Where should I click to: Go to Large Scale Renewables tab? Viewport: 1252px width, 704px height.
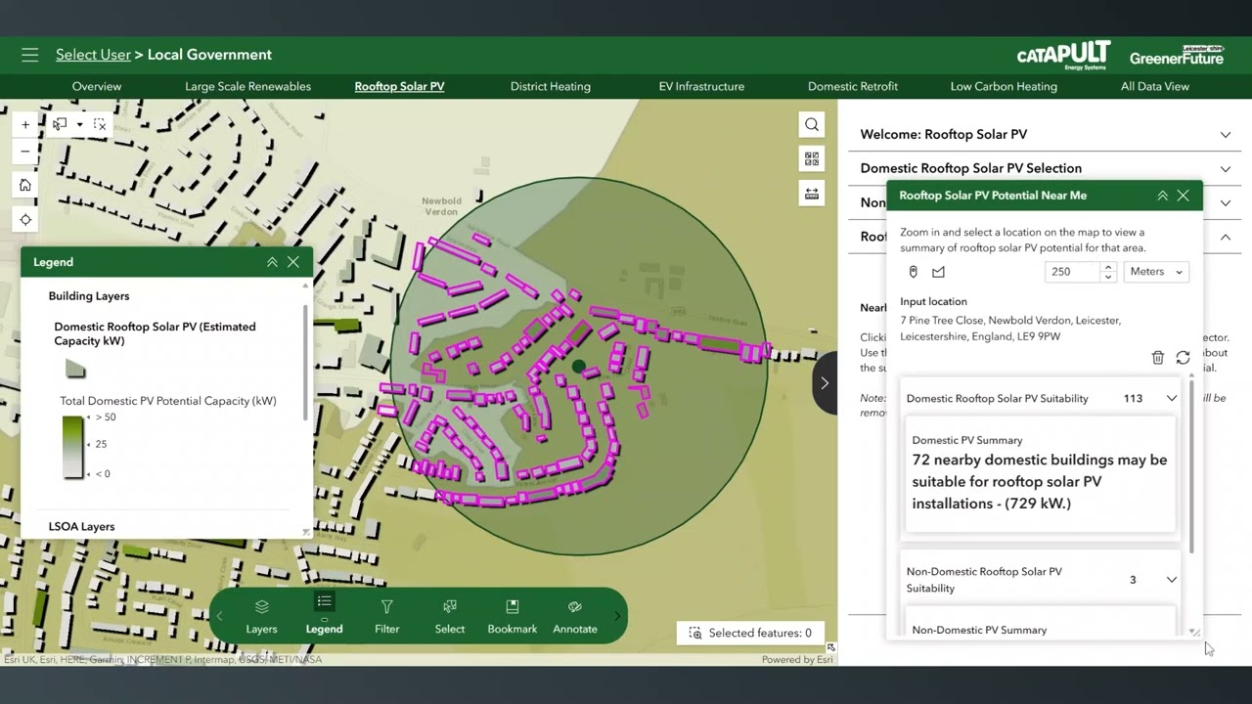[248, 86]
